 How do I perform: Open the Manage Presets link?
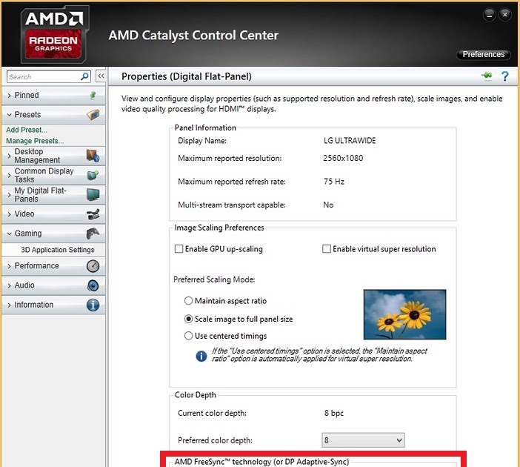point(35,141)
